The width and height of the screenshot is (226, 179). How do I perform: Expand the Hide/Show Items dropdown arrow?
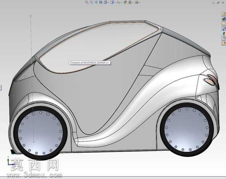[x=122, y=2]
